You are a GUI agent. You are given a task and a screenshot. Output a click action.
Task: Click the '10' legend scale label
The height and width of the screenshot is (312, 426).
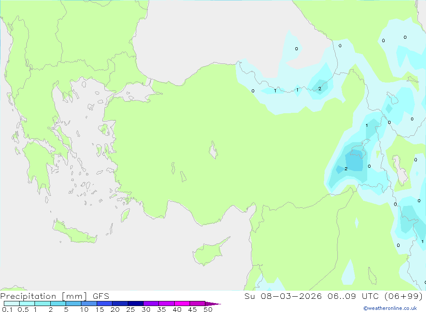point(84,309)
